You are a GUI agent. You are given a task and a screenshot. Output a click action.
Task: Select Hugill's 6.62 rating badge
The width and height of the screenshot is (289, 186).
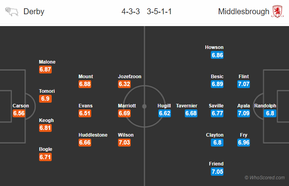165,113
